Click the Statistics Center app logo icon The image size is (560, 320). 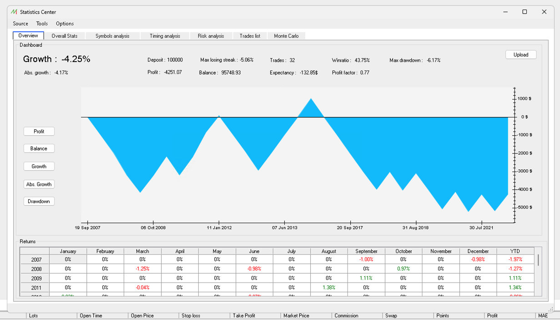coord(14,12)
